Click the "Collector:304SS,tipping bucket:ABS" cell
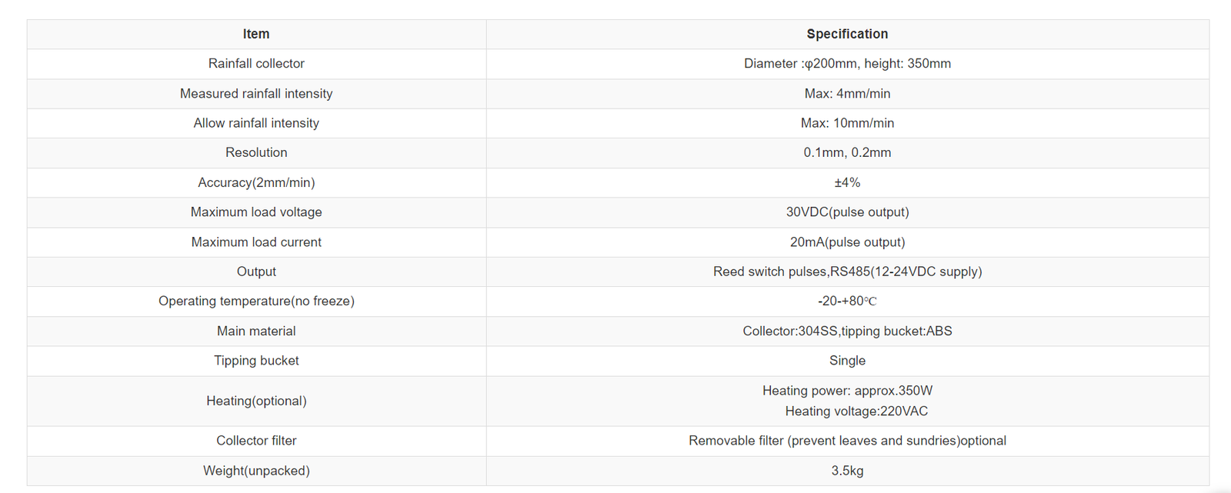Viewport: 1231px width, 493px height. tap(847, 331)
